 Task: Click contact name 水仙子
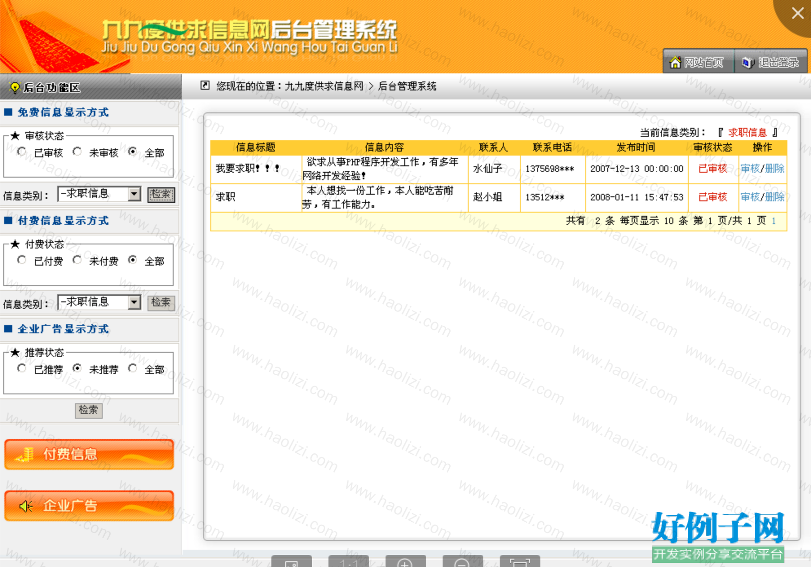pos(487,169)
